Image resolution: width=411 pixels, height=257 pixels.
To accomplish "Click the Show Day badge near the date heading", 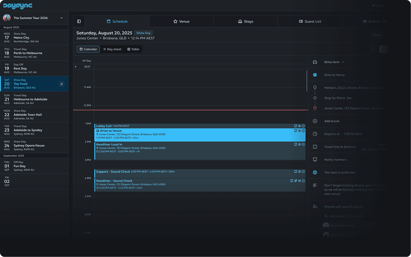I will pyautogui.click(x=143, y=33).
